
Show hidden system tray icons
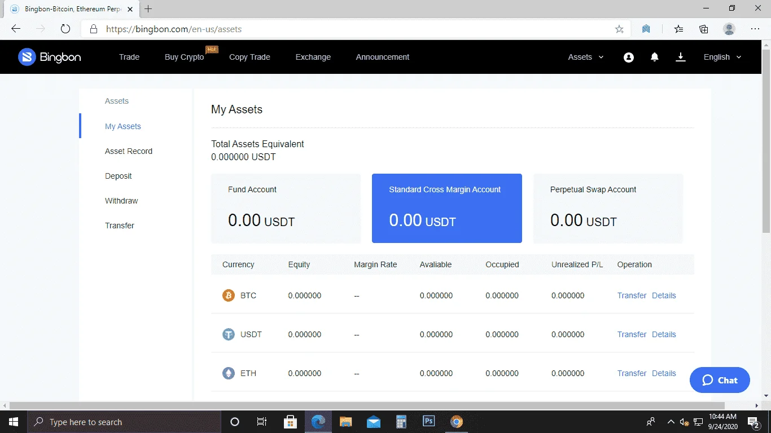tap(671, 422)
